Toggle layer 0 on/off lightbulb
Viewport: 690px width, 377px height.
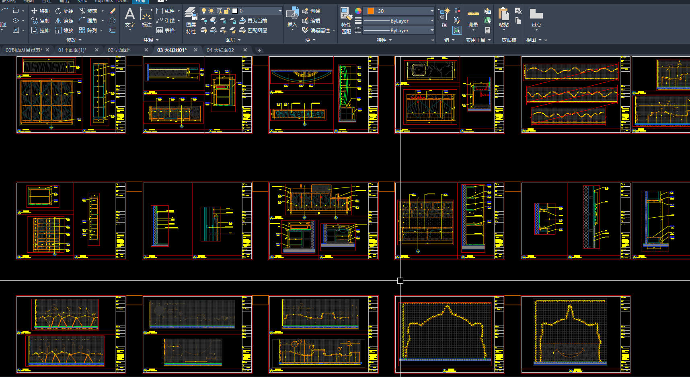204,11
